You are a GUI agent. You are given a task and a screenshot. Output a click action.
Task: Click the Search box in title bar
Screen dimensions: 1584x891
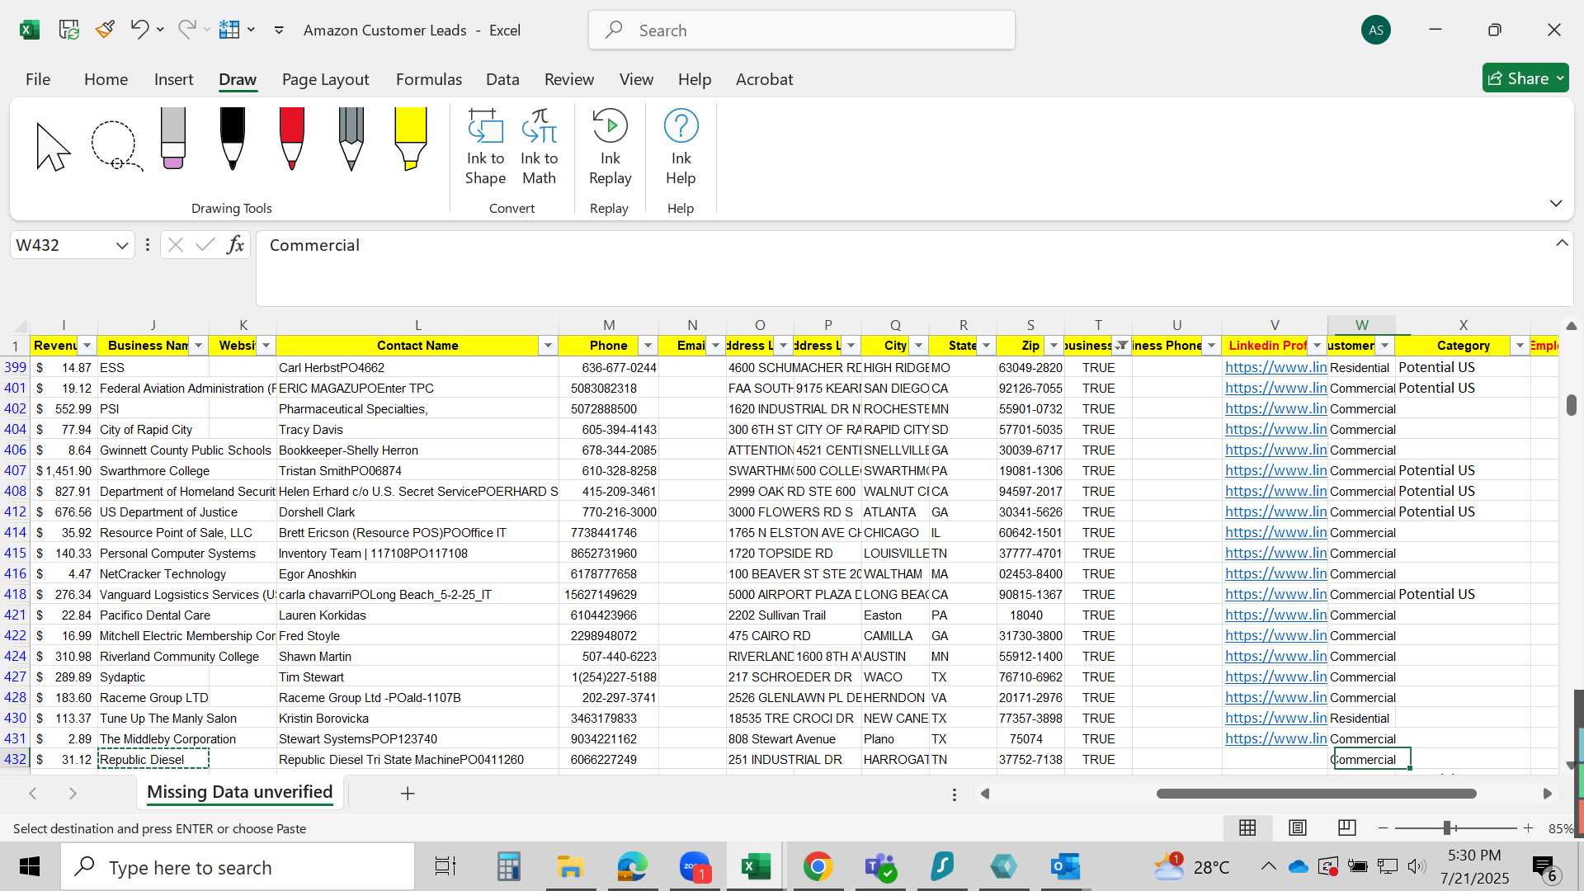pos(801,31)
